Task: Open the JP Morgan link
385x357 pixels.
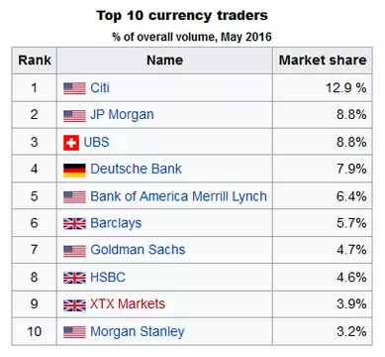Action: [122, 115]
